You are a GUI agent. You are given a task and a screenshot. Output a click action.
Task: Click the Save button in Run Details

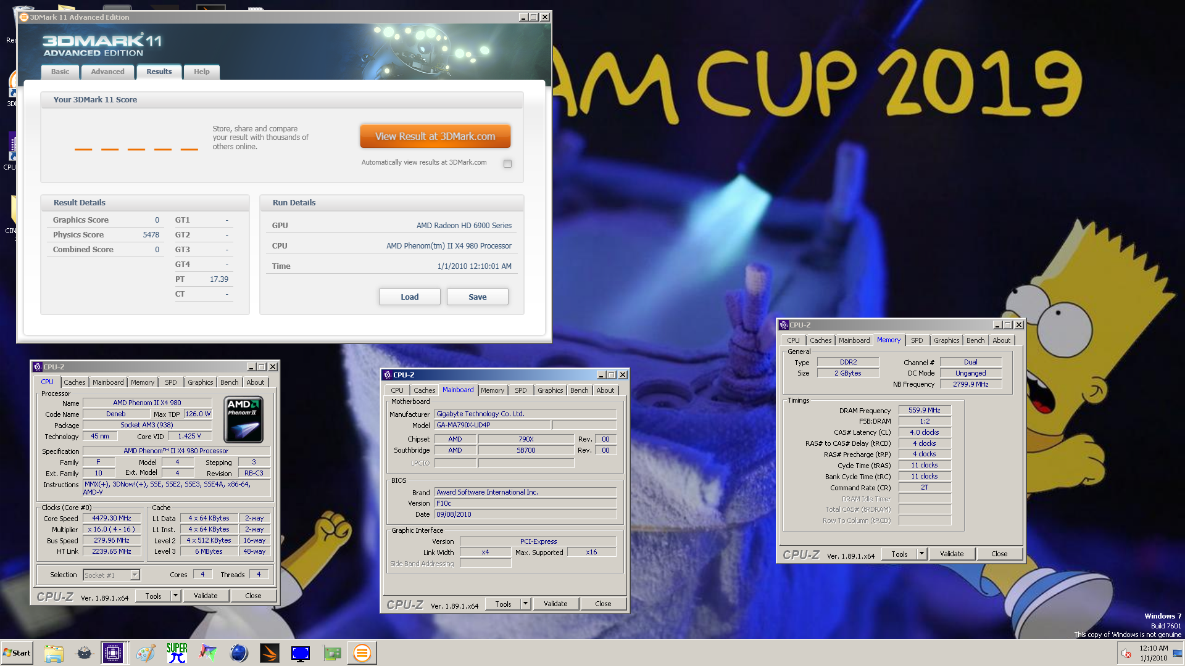coord(478,297)
